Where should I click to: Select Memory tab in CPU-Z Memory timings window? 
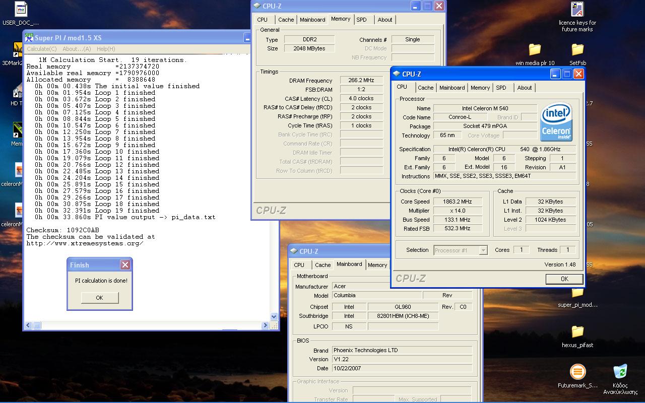(x=341, y=19)
